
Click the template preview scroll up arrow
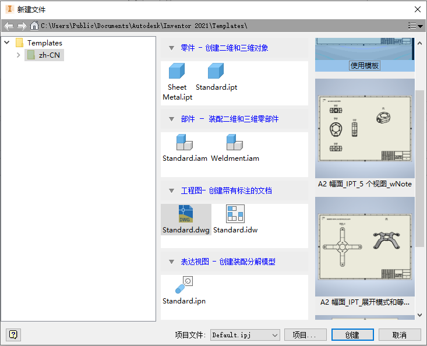[x=419, y=43]
